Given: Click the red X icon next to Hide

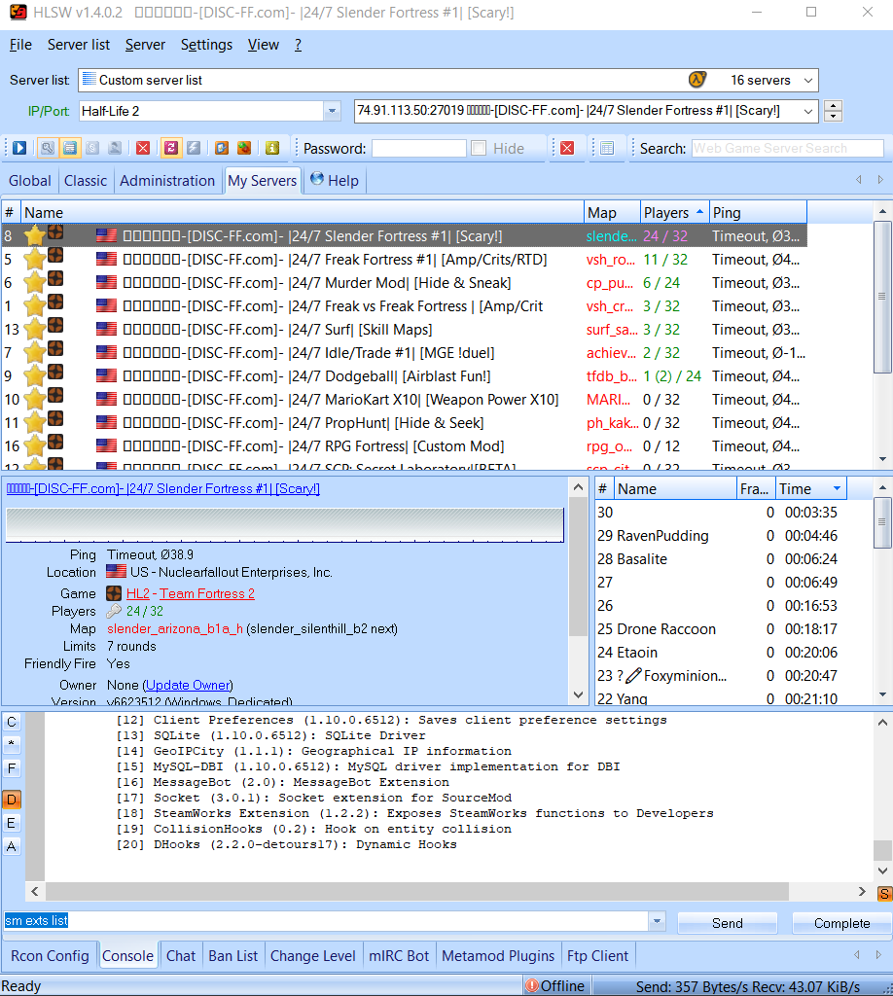Looking at the screenshot, I should [x=567, y=148].
